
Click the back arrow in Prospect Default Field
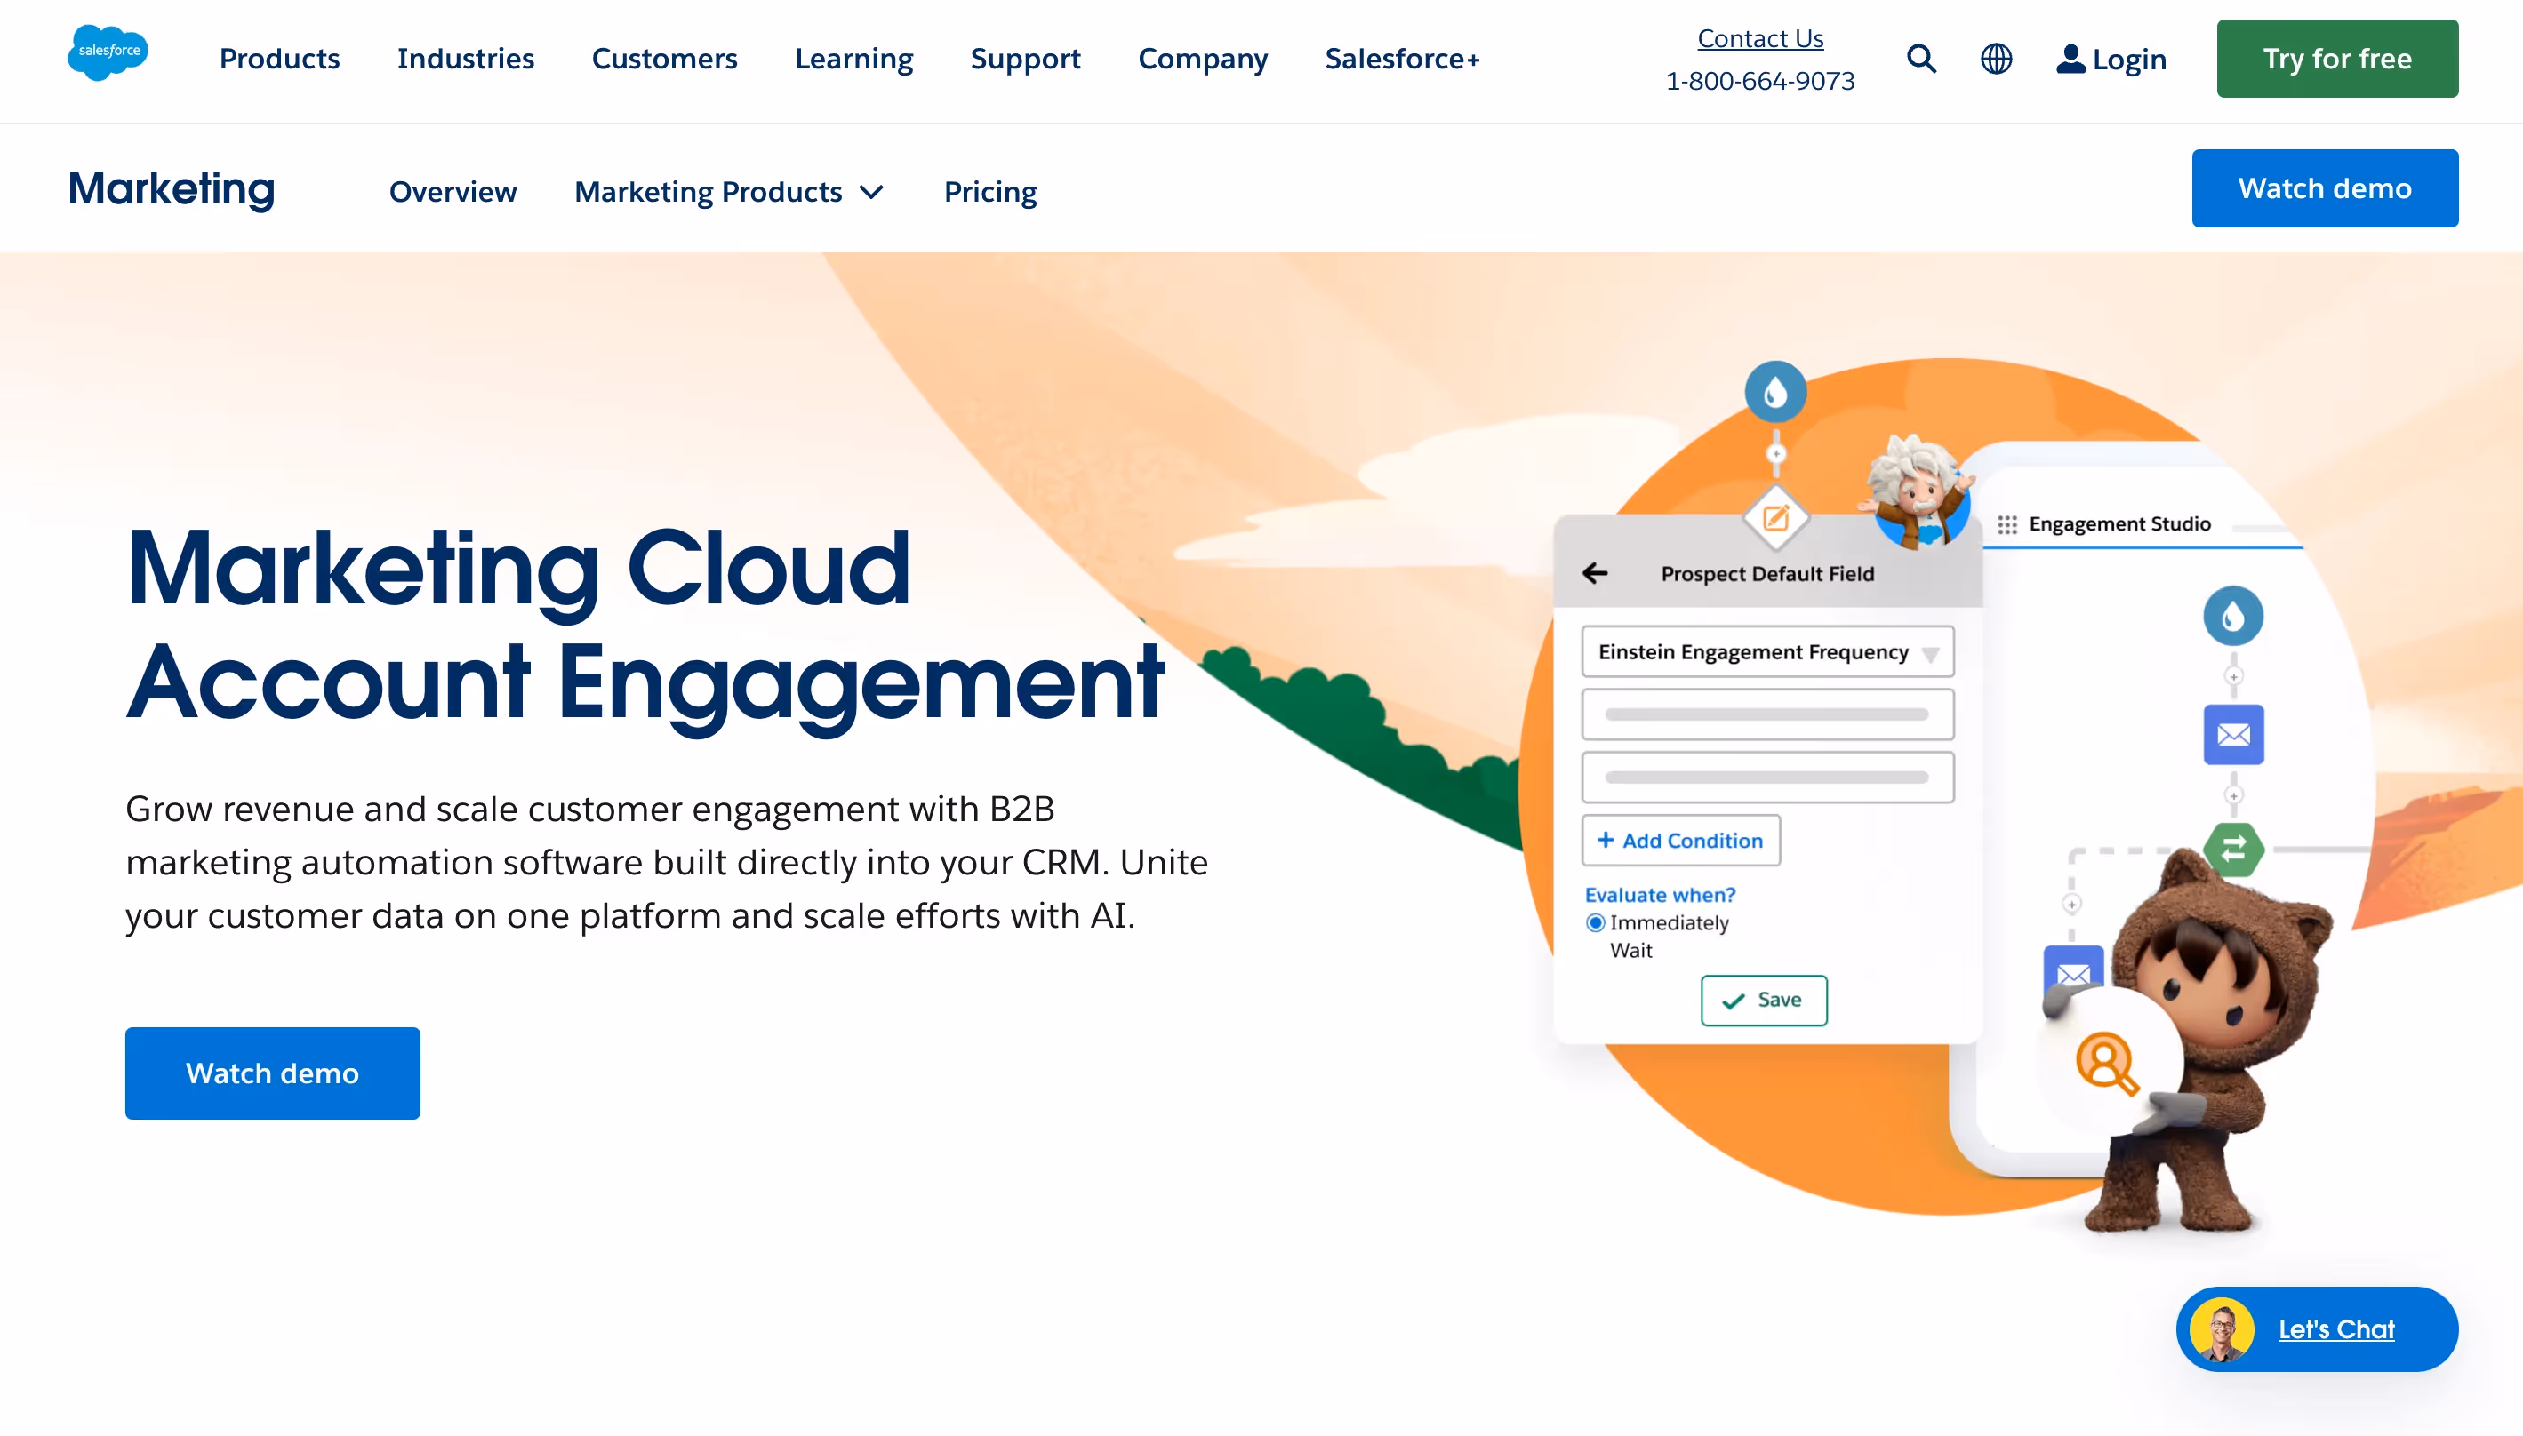1595,573
